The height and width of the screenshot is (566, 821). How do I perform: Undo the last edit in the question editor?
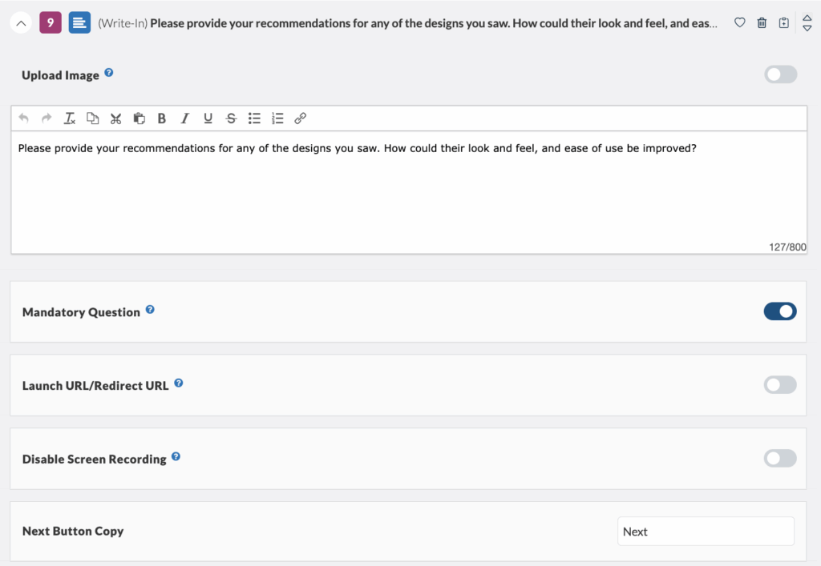point(22,118)
